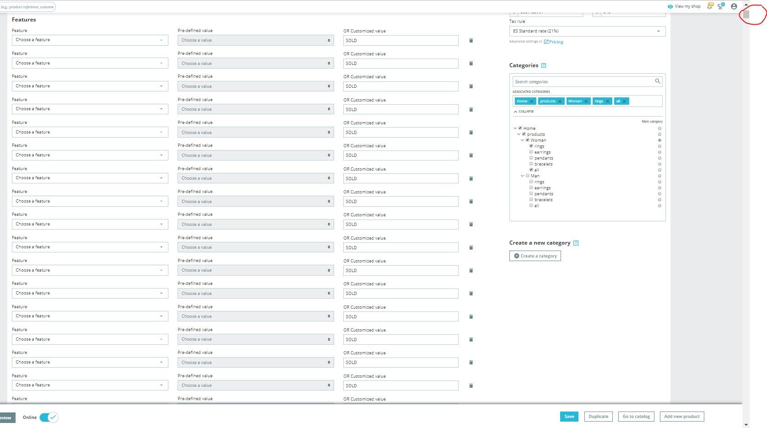Screen dimensions: 767x428
Task: Remove the 'all' tag from associated categories
Action: (624, 102)
